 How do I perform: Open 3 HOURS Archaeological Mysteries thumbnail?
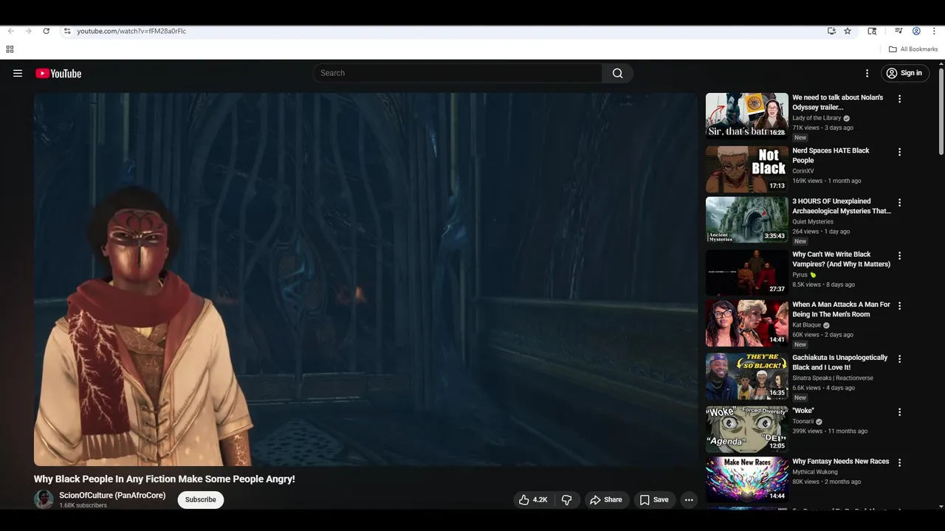point(747,219)
